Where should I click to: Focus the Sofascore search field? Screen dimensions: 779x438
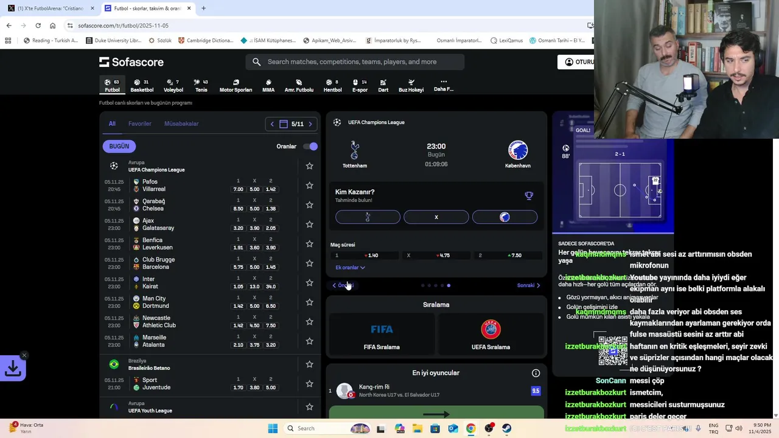pyautogui.click(x=355, y=62)
